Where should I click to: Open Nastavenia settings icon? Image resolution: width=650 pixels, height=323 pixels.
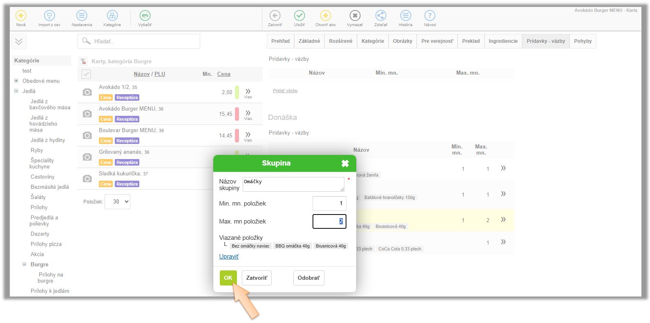coord(82,16)
